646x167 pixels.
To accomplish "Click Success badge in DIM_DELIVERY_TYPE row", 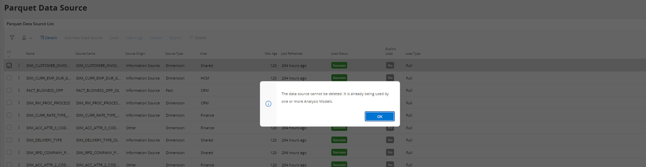I will pos(339,140).
